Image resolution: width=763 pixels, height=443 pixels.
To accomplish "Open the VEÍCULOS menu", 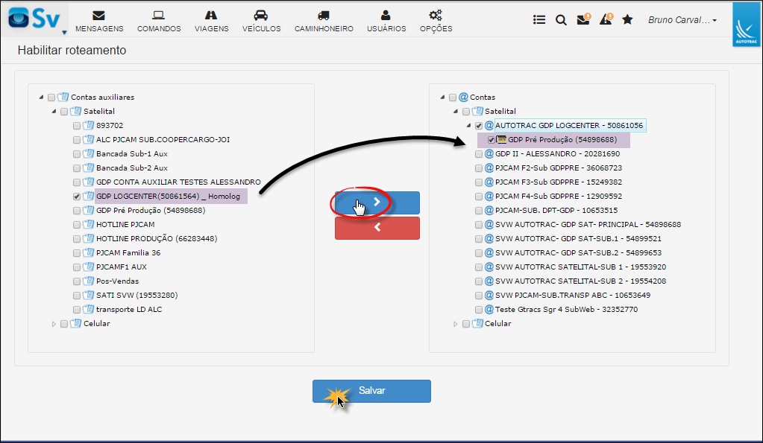I will point(261,22).
